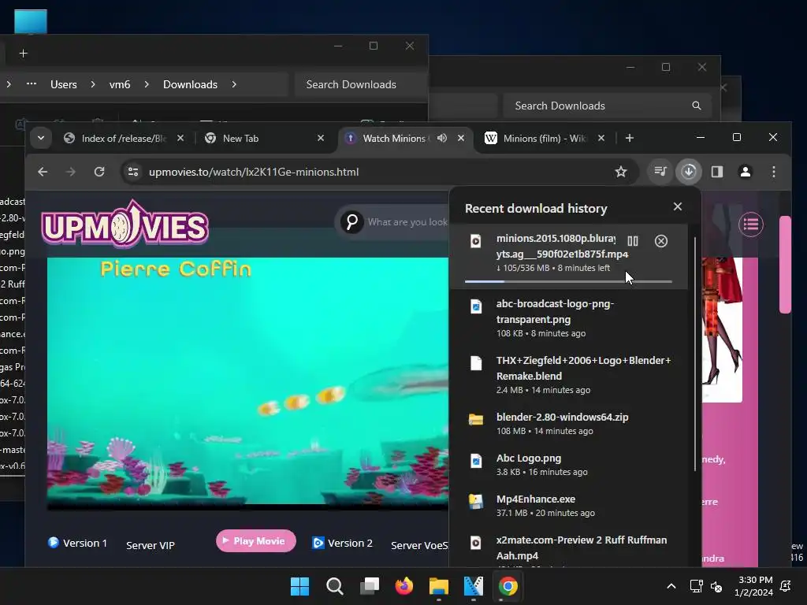Click the Chrome address bar URL
Screen dimensions: 807x605
coord(254,172)
